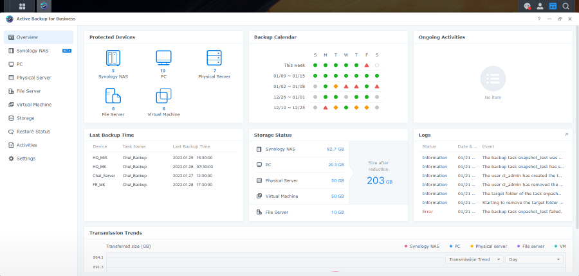Screen dimensions: 579x276
Task: Click File Server icon in Storage Status
Action: [x=259, y=212]
